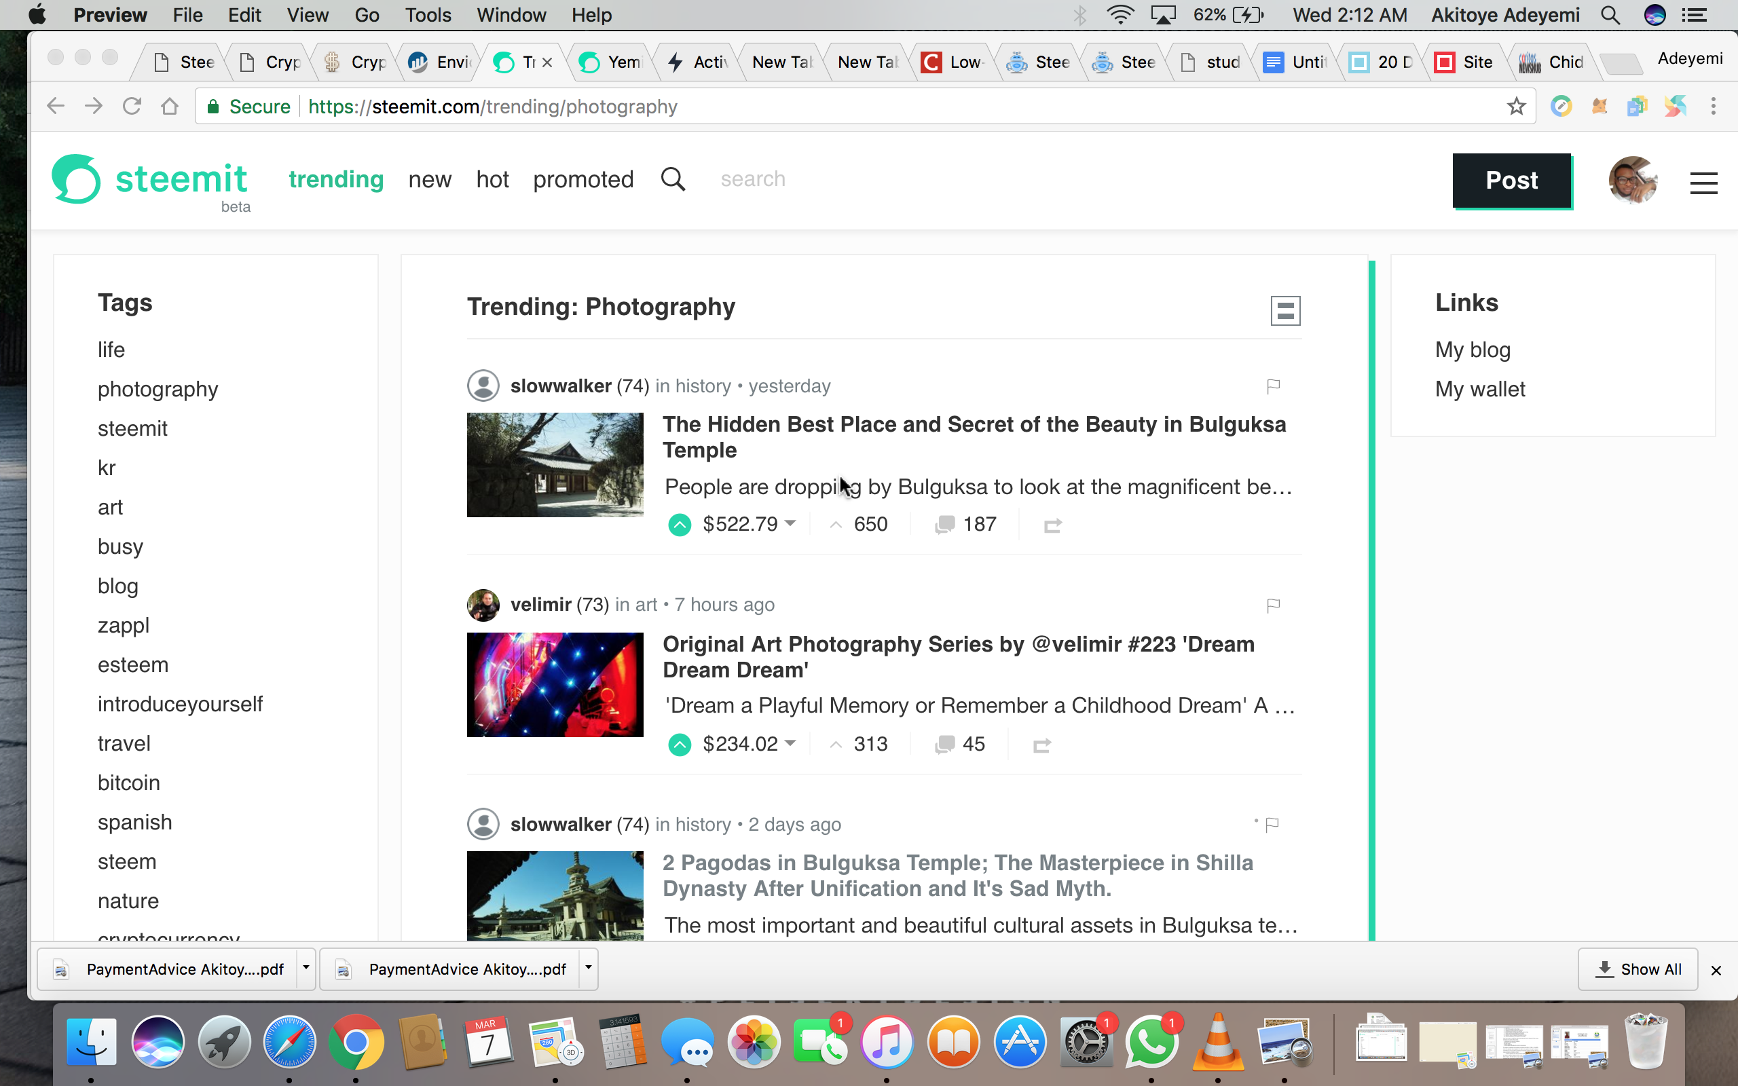Open the View menu in menu bar
Image resolution: width=1738 pixels, height=1086 pixels.
point(308,15)
